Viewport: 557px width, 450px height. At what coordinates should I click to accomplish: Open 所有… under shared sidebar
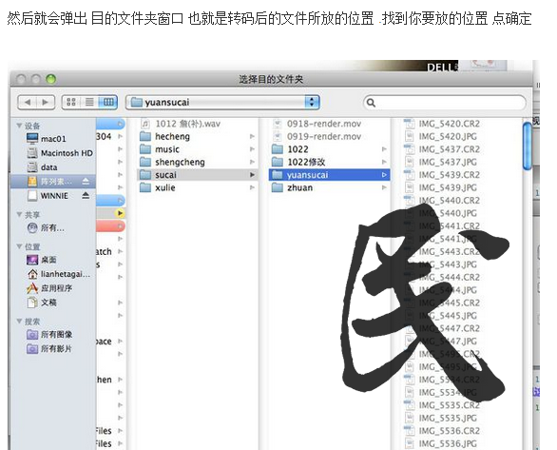(46, 227)
